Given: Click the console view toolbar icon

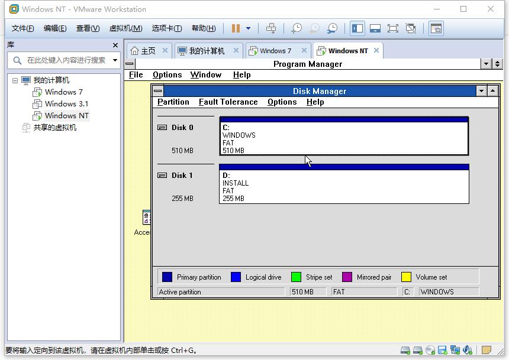Looking at the screenshot, I should click(436, 28).
